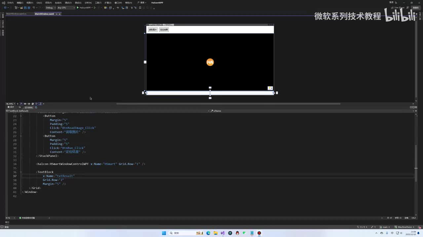423x237 pixels.
Task: Switch to the MainWindow.xaml.cs tab
Action: [16, 14]
